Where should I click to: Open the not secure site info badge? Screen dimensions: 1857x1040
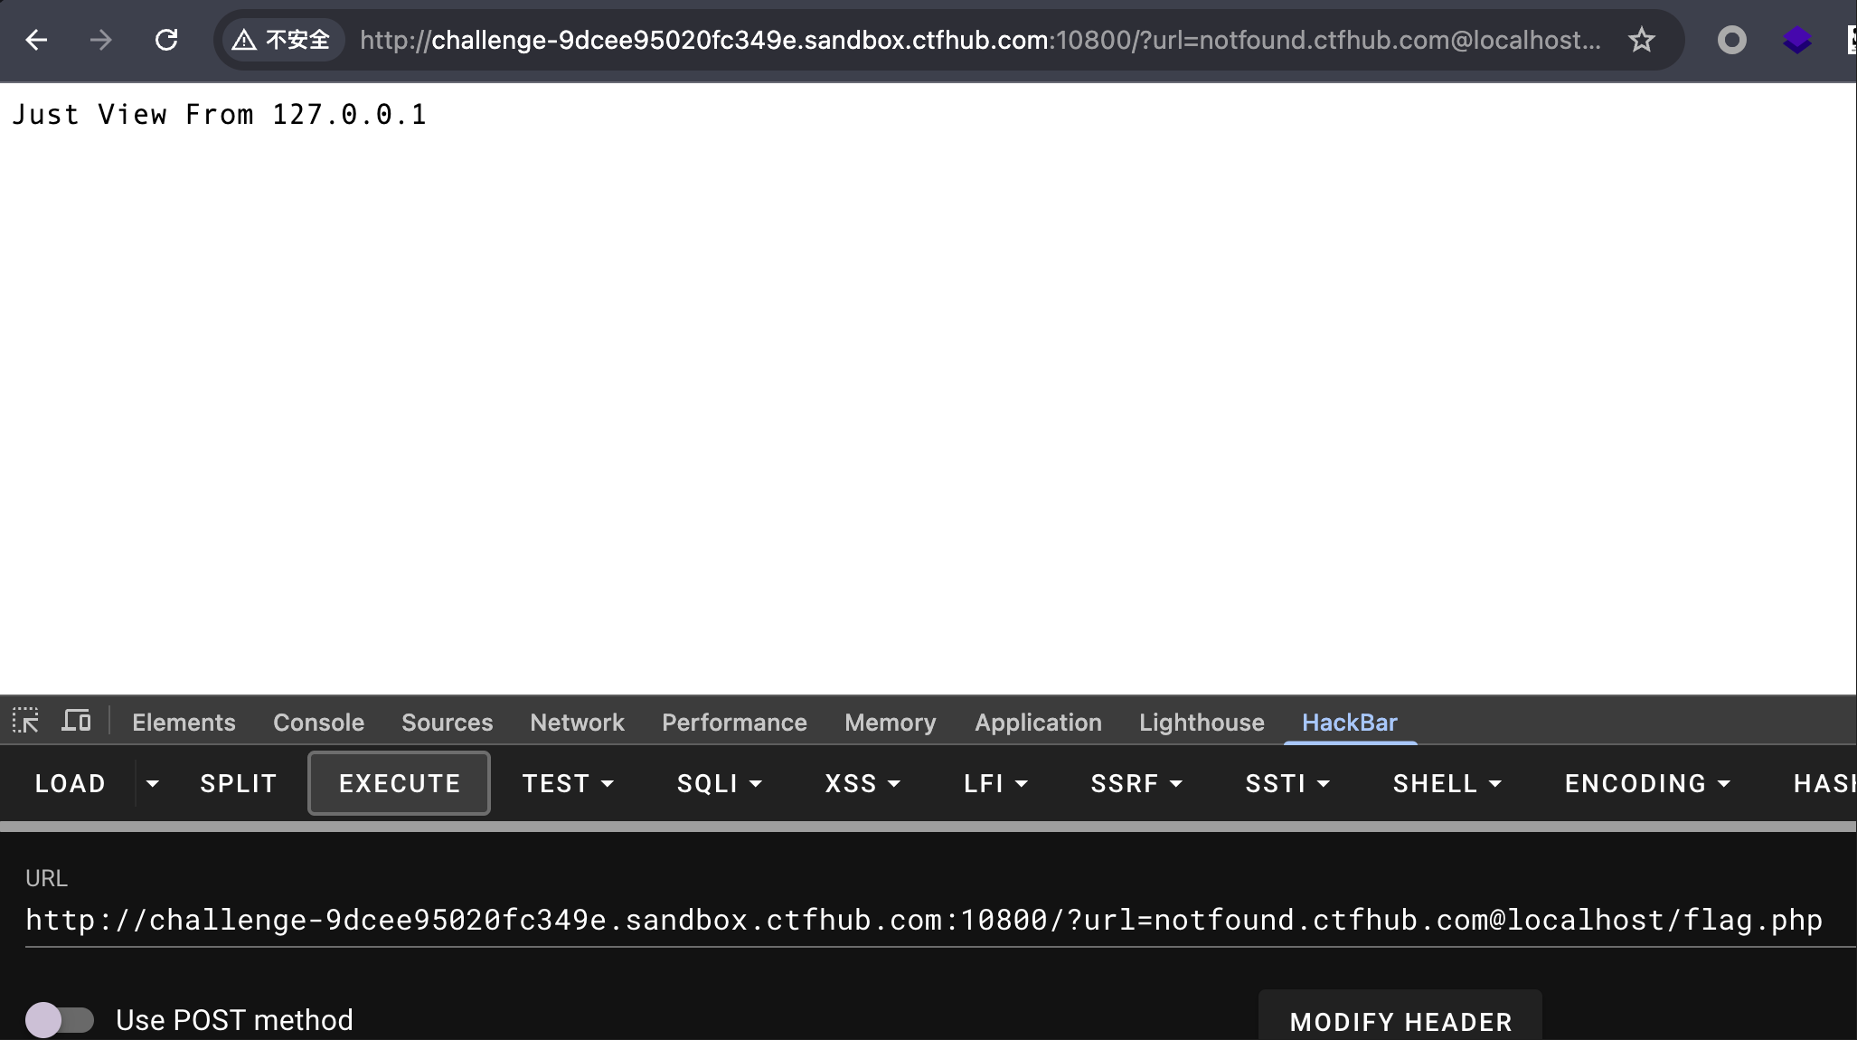[282, 40]
